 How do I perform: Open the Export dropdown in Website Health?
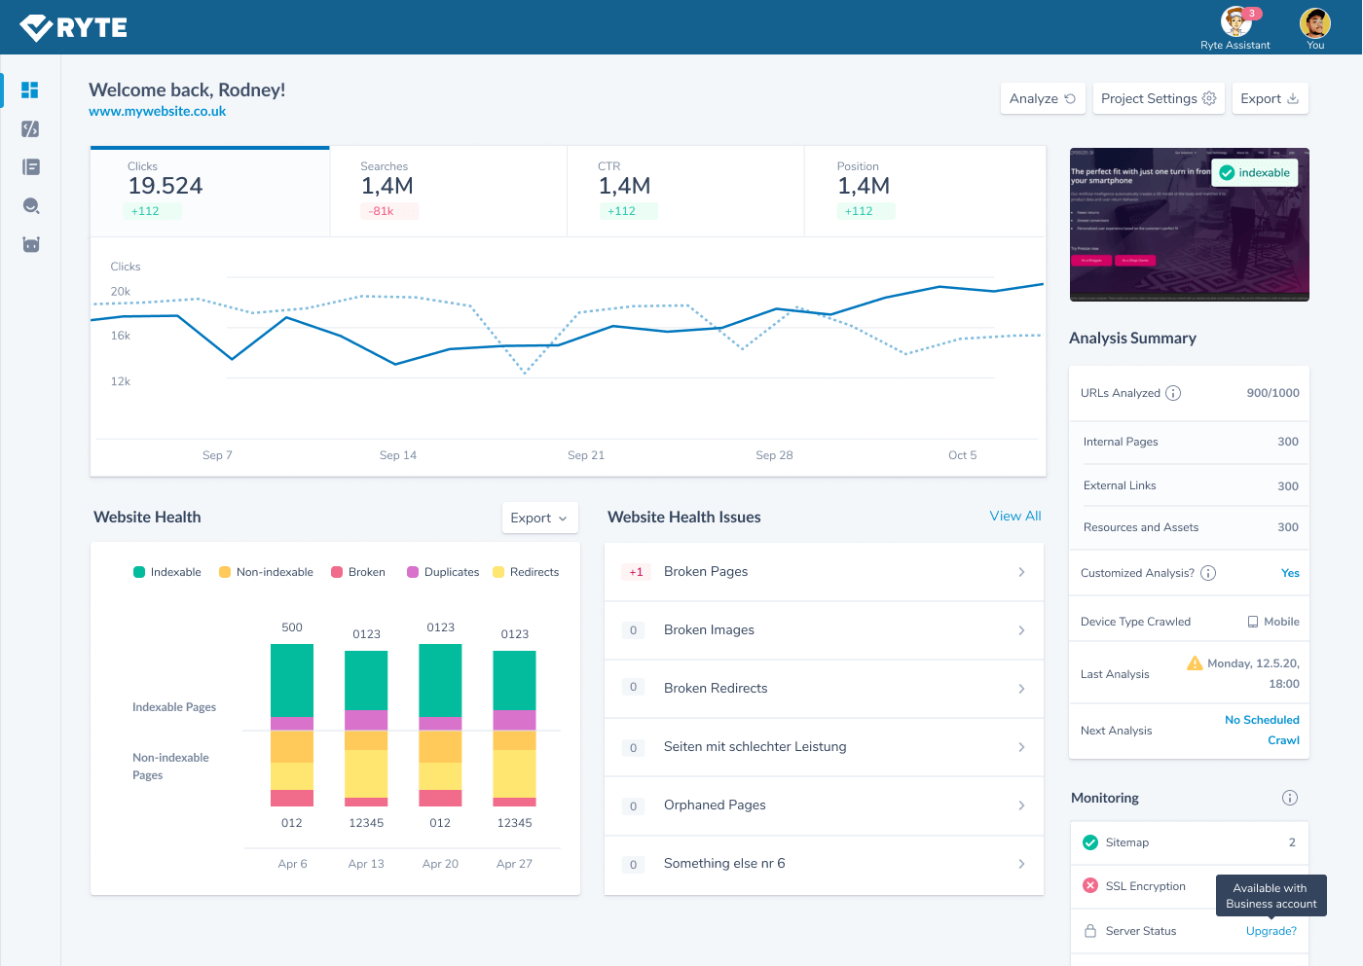pos(539,518)
